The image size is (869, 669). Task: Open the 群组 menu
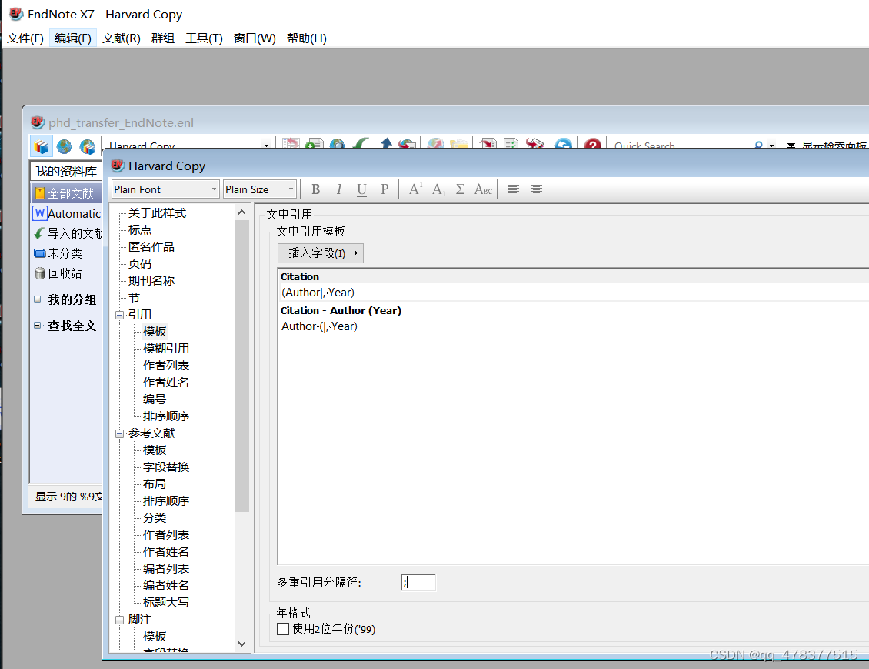163,38
